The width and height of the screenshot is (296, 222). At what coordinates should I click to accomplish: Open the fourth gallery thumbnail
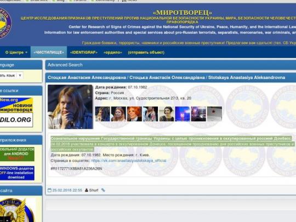tap(150, 114)
